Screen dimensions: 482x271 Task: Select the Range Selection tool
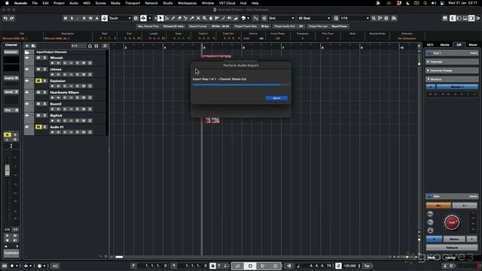tap(166, 18)
